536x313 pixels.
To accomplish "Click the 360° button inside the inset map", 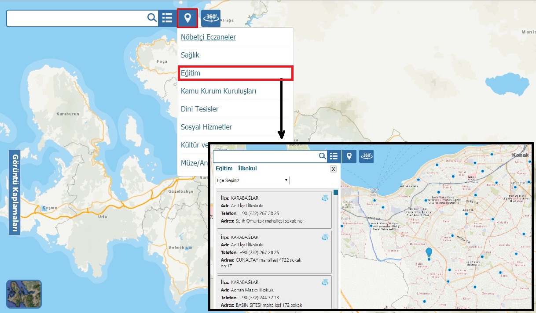I will click(366, 156).
